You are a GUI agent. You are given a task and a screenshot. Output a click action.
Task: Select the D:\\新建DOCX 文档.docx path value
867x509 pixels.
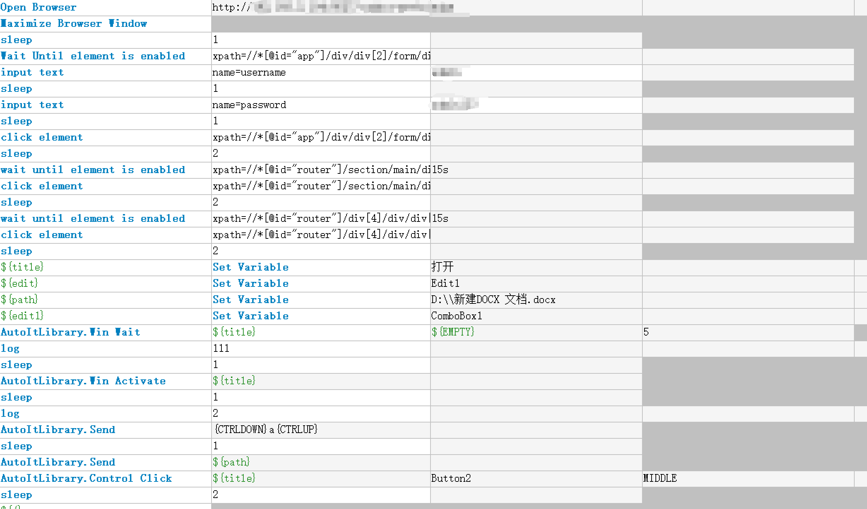(493, 300)
